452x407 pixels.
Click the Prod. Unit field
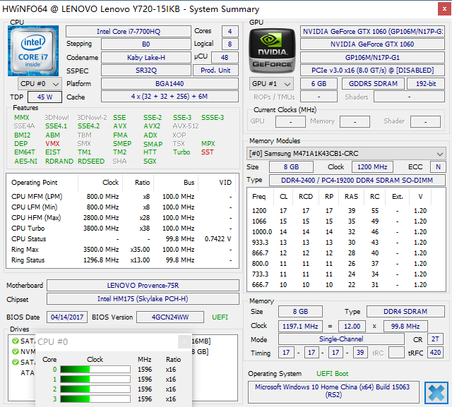217,71
